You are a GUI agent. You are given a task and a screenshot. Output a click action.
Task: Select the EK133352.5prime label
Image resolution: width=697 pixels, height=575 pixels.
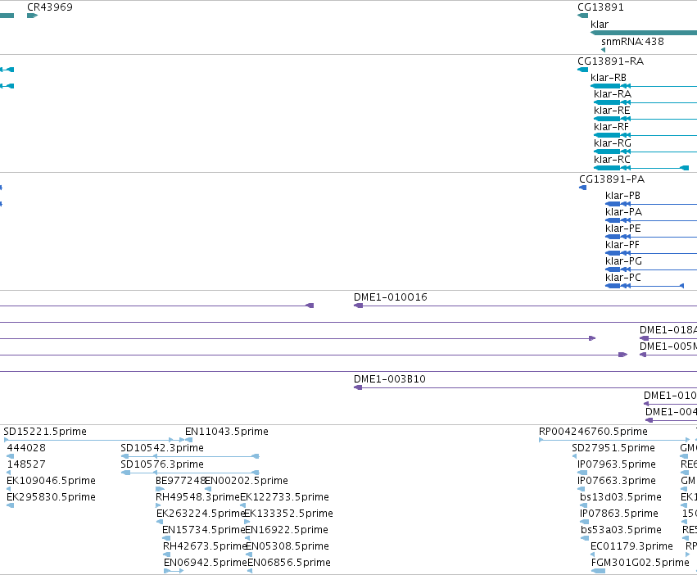click(x=289, y=514)
